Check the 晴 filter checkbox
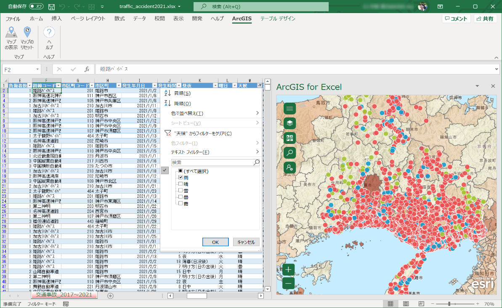502x308 pixels. [181, 184]
